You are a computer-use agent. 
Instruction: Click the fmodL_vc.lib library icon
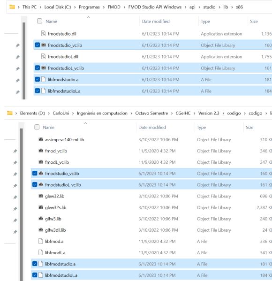(41, 162)
